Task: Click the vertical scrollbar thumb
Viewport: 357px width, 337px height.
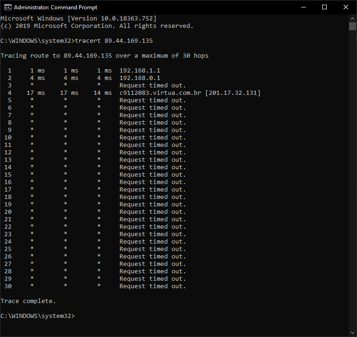Action: pyautogui.click(x=352, y=26)
